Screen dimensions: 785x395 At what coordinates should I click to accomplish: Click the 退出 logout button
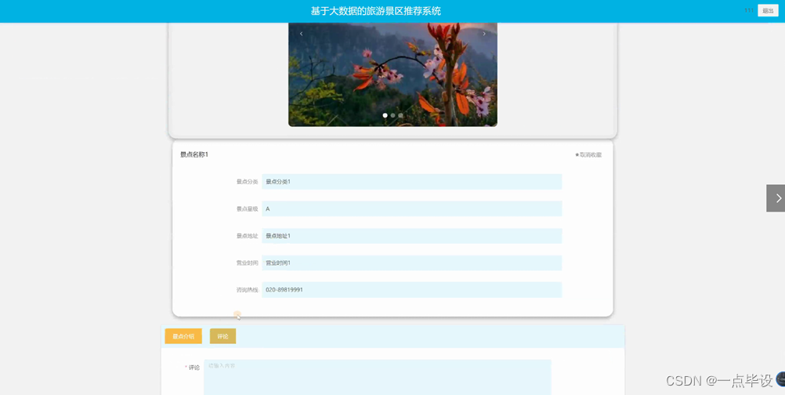pos(768,10)
